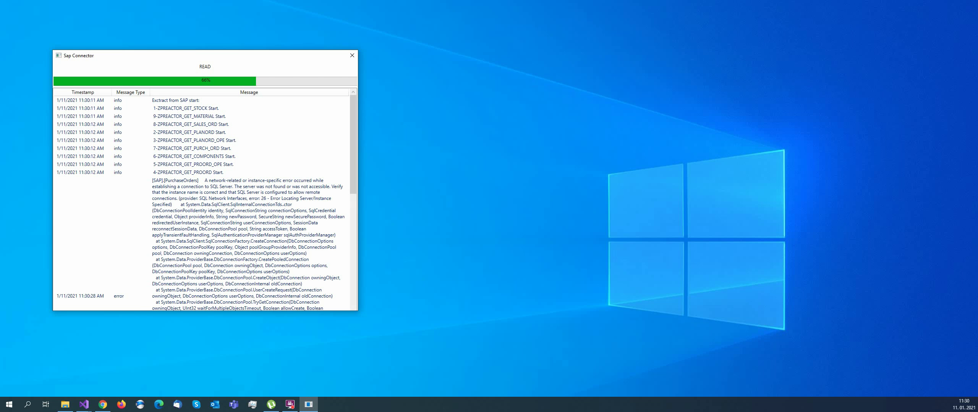Open Task View in taskbar
Viewport: 978px width, 412px height.
(46, 404)
